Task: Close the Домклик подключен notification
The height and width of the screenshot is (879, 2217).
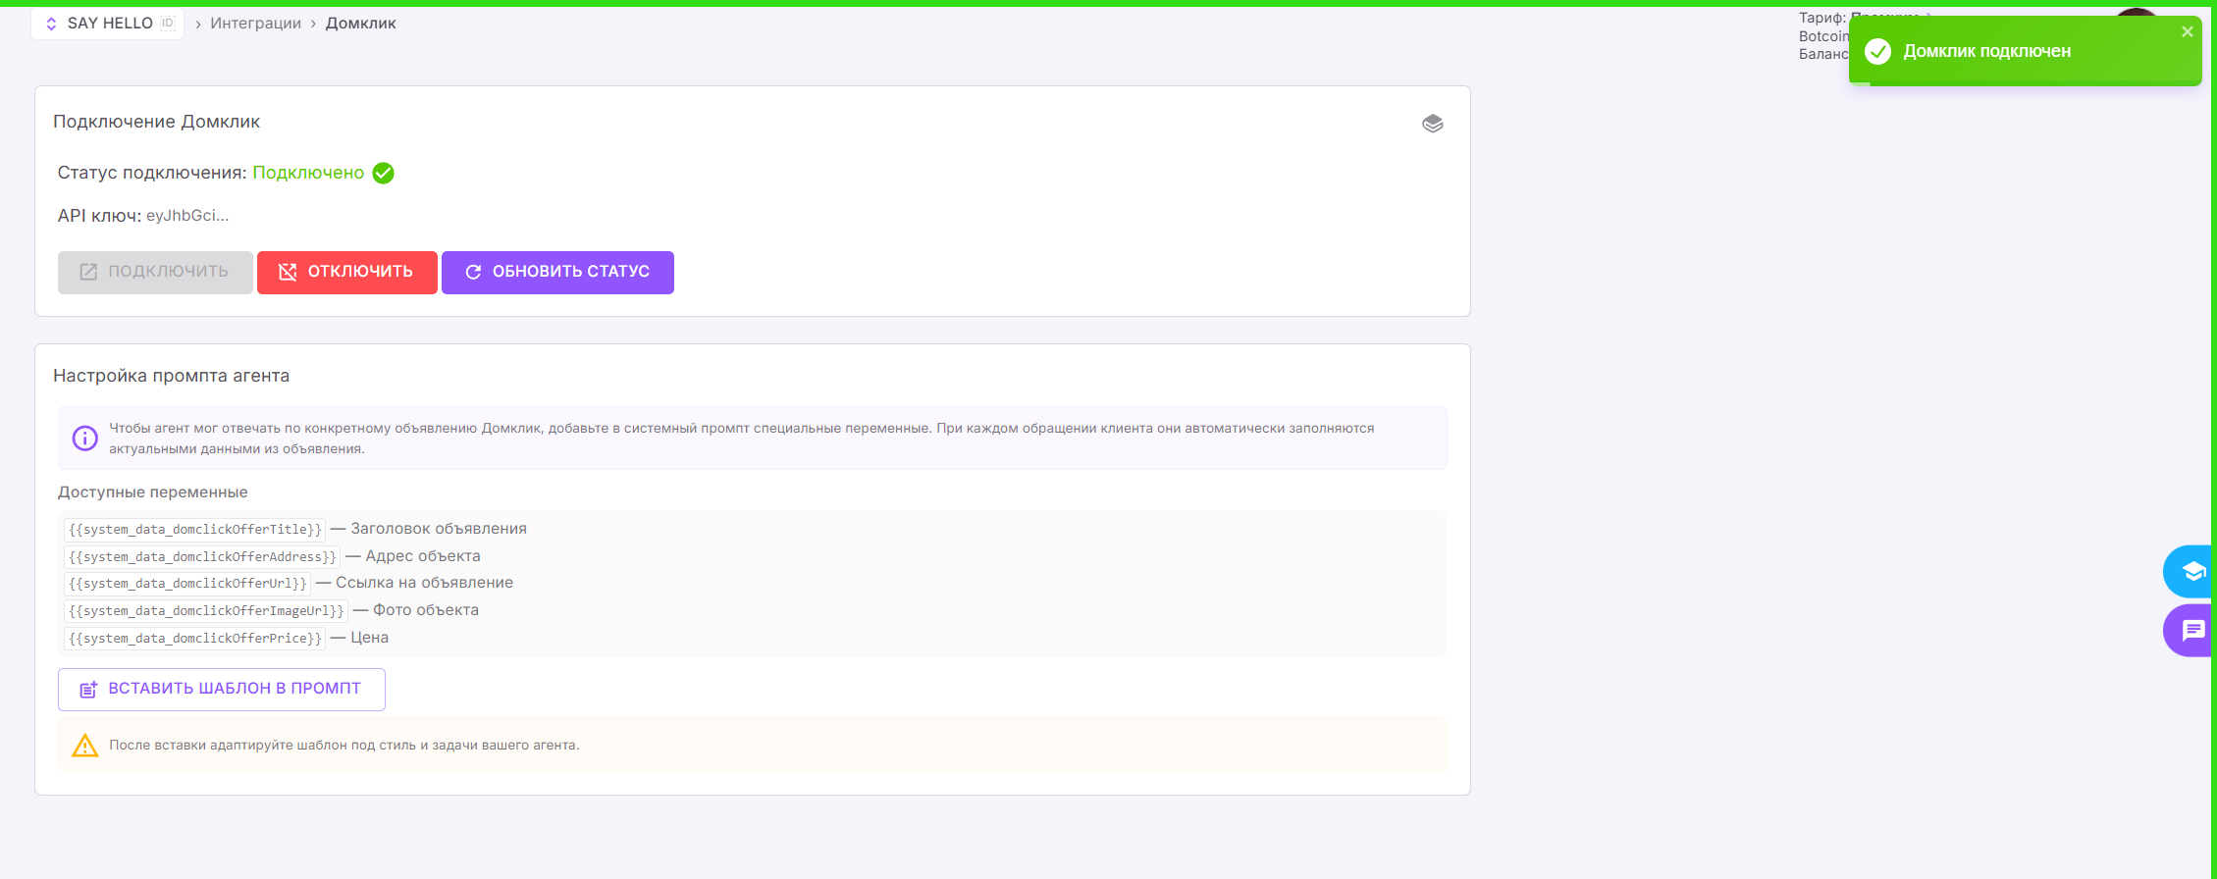Action: [x=2187, y=32]
